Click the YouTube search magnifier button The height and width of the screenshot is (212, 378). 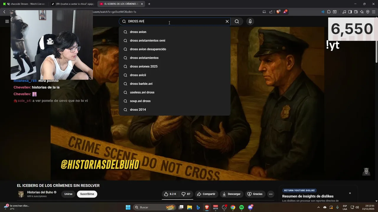coord(237,21)
